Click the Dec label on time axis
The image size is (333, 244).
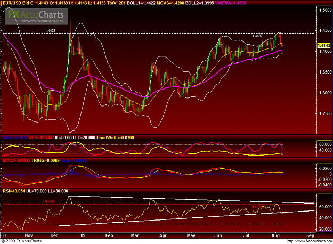click(54, 235)
